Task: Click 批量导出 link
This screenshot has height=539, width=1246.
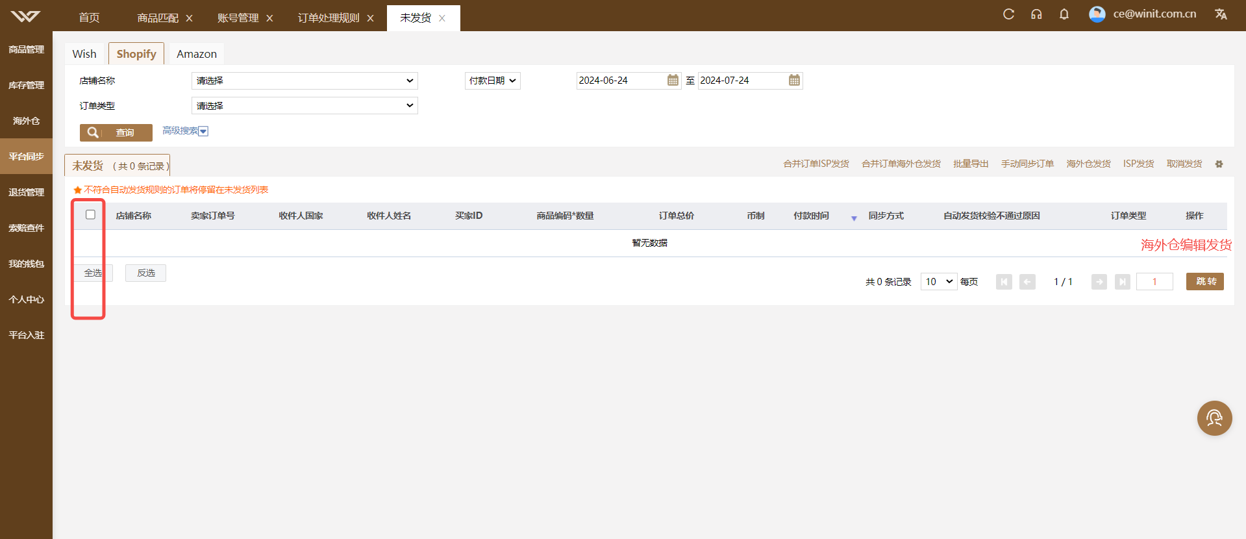Action: coord(971,164)
